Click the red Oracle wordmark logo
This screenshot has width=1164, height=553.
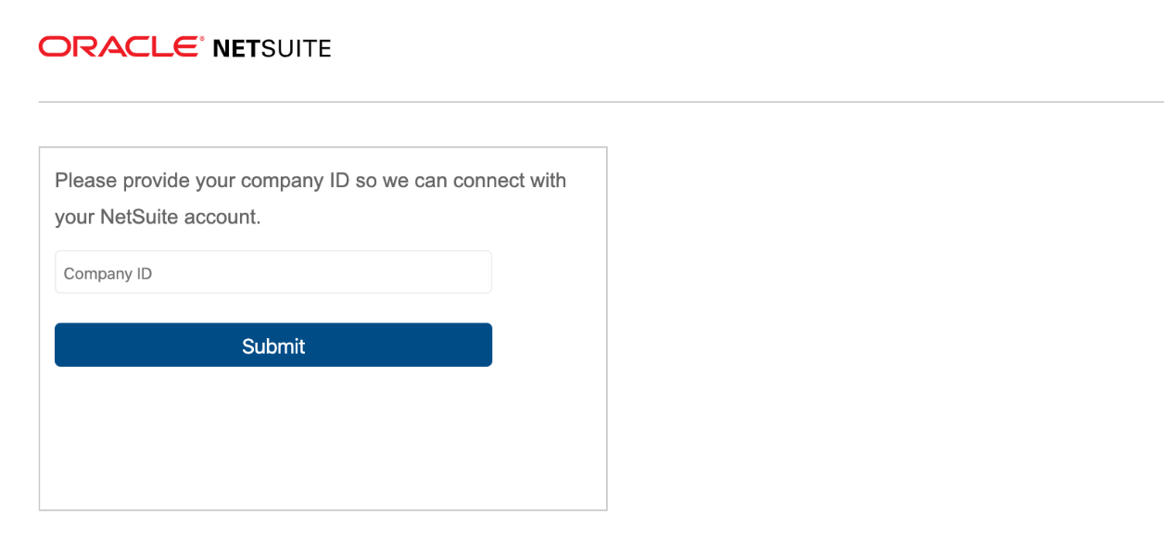(x=117, y=47)
